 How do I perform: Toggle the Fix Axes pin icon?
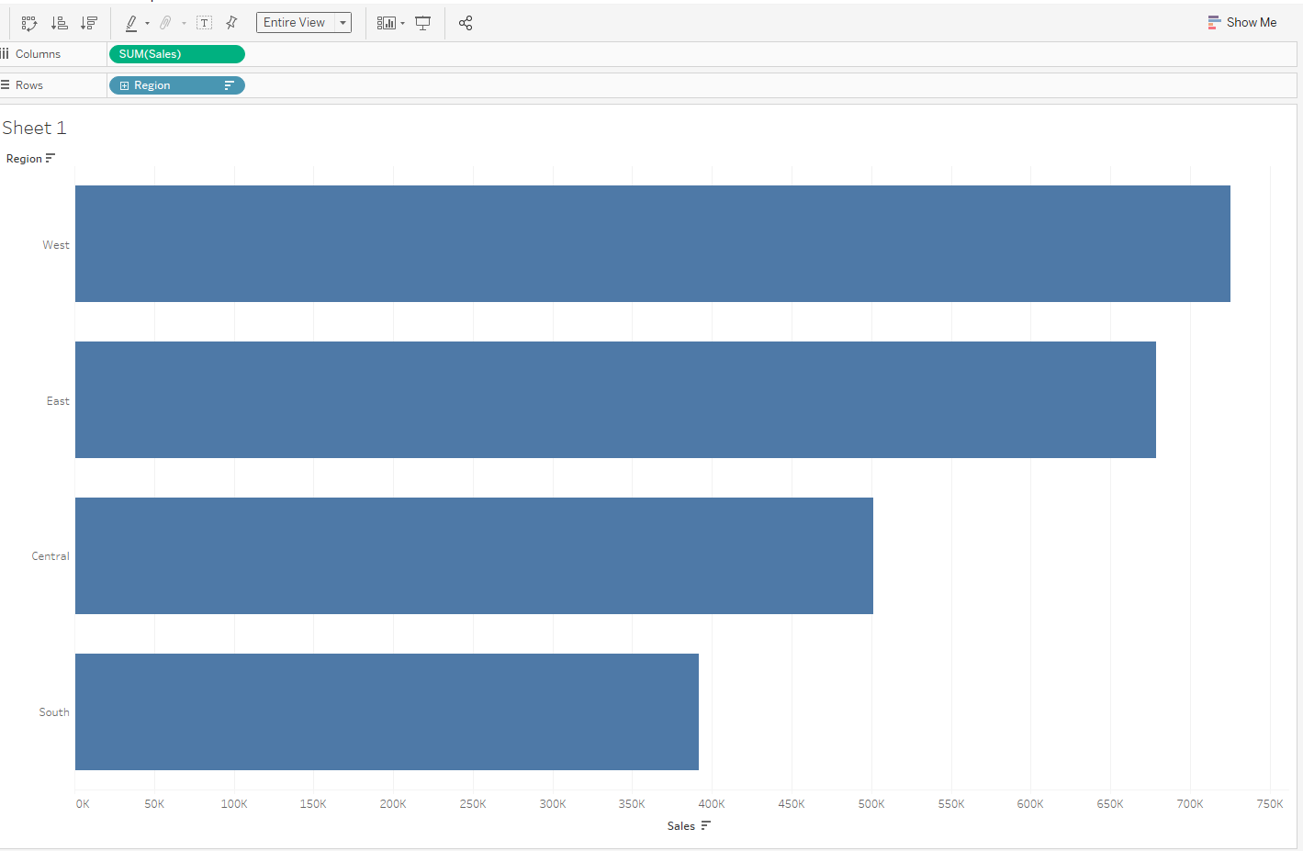(x=231, y=23)
